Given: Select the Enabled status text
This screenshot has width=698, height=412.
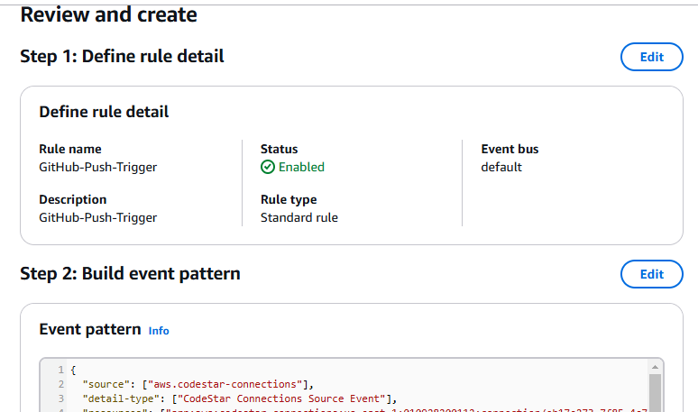Looking at the screenshot, I should coord(301,167).
